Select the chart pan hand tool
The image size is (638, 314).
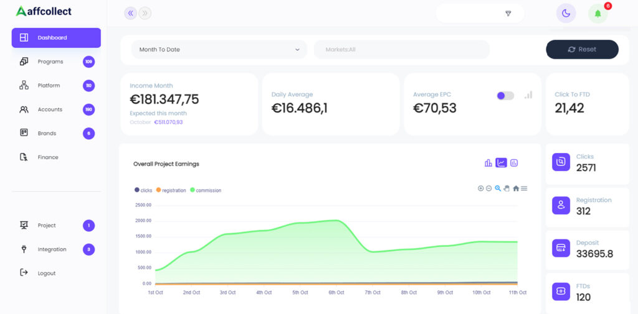pos(507,188)
